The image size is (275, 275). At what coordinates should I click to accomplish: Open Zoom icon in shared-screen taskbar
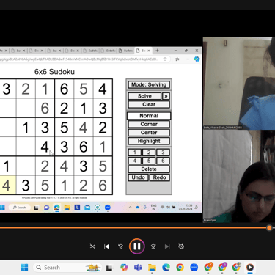[108, 208]
